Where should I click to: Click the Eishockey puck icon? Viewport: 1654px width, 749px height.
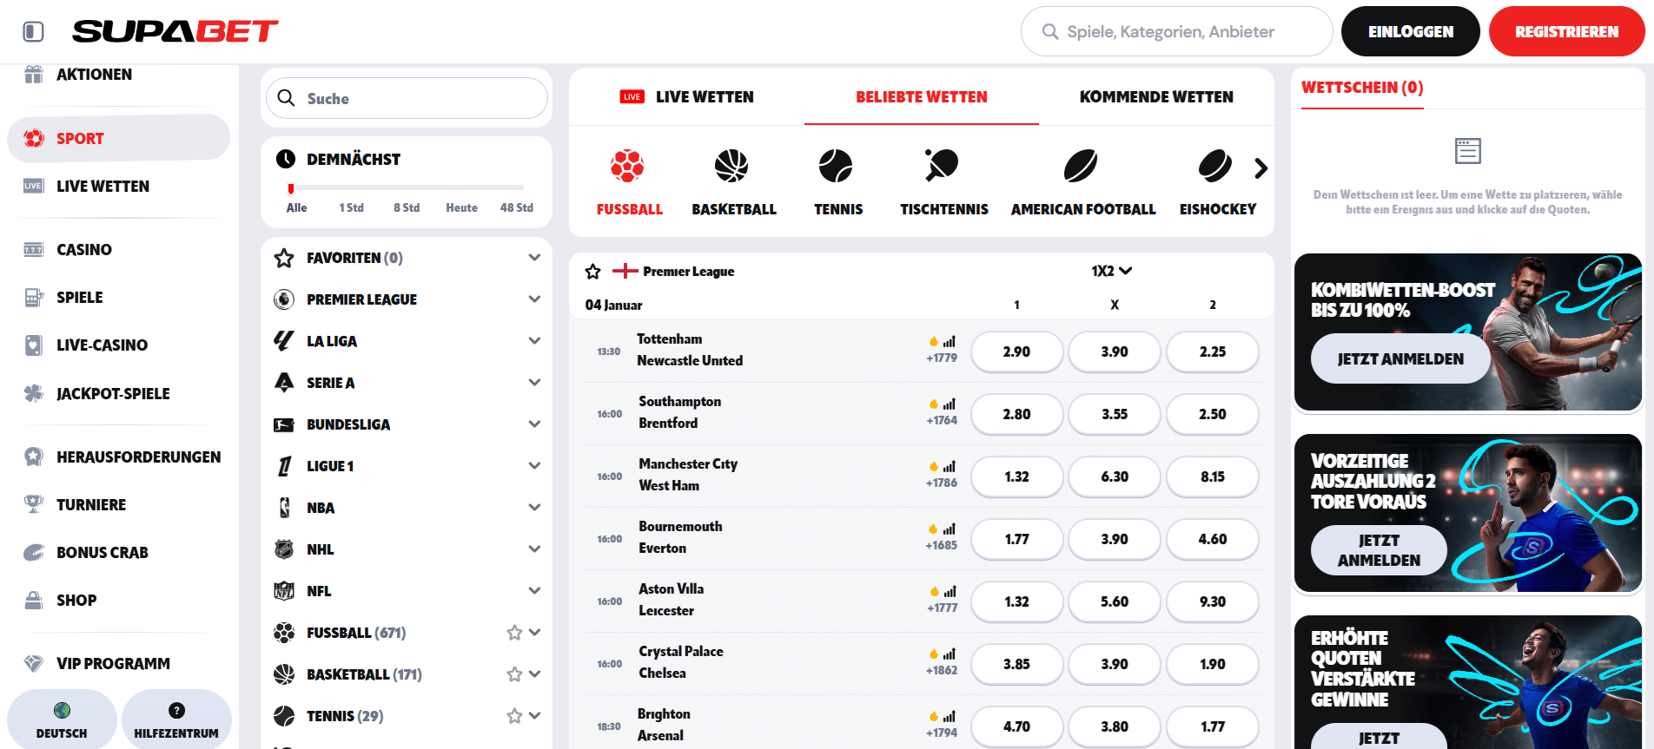[x=1214, y=166]
